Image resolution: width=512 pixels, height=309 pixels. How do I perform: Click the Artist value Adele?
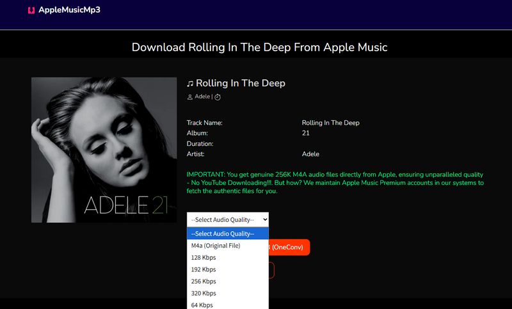pos(310,154)
